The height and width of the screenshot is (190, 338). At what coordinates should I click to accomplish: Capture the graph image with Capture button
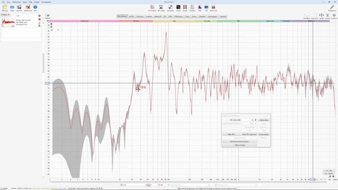pyautogui.click(x=48, y=16)
